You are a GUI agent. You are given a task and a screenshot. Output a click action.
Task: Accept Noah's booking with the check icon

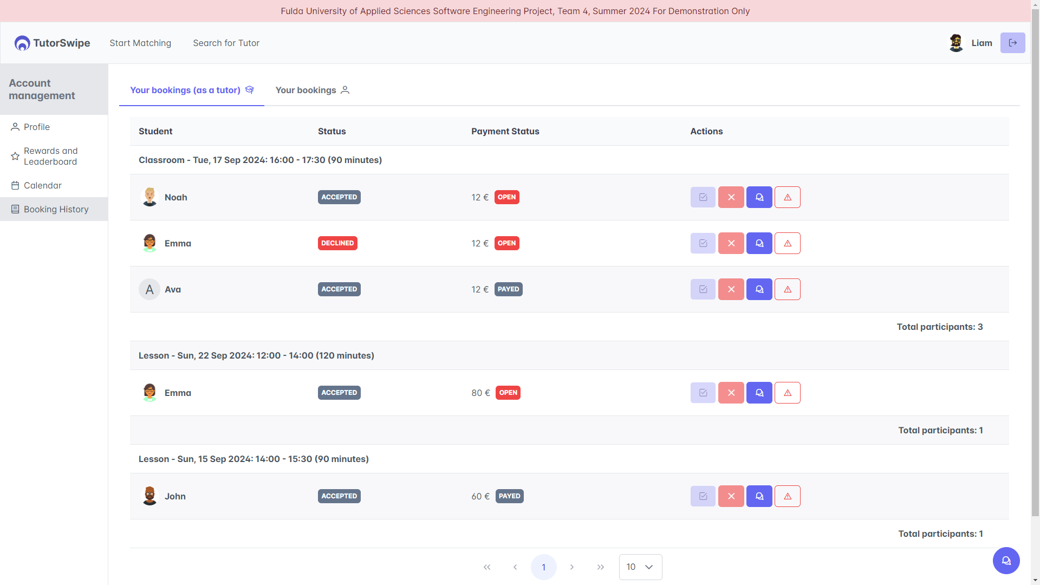[703, 197]
